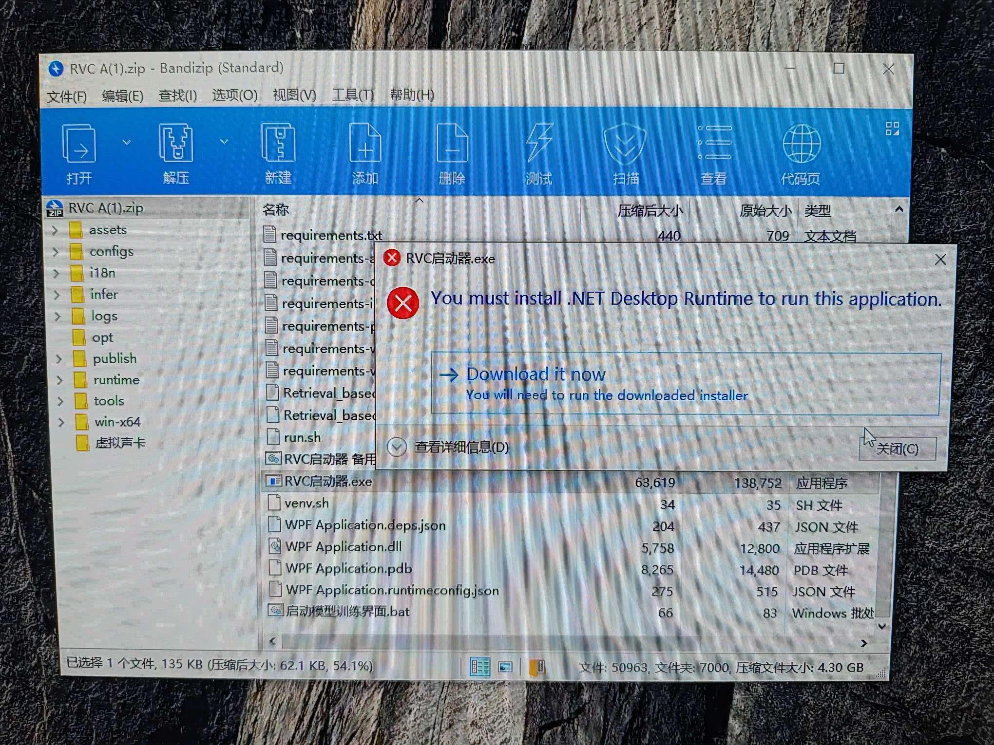
Task: Click the Download it now link
Action: tap(536, 374)
